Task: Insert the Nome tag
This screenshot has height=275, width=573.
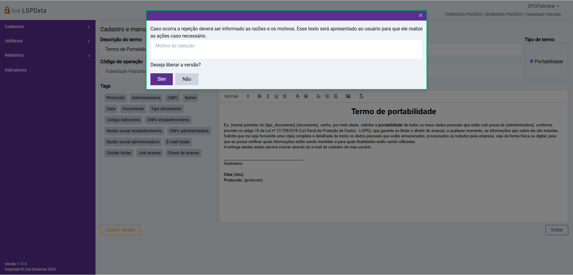Action: tap(190, 98)
